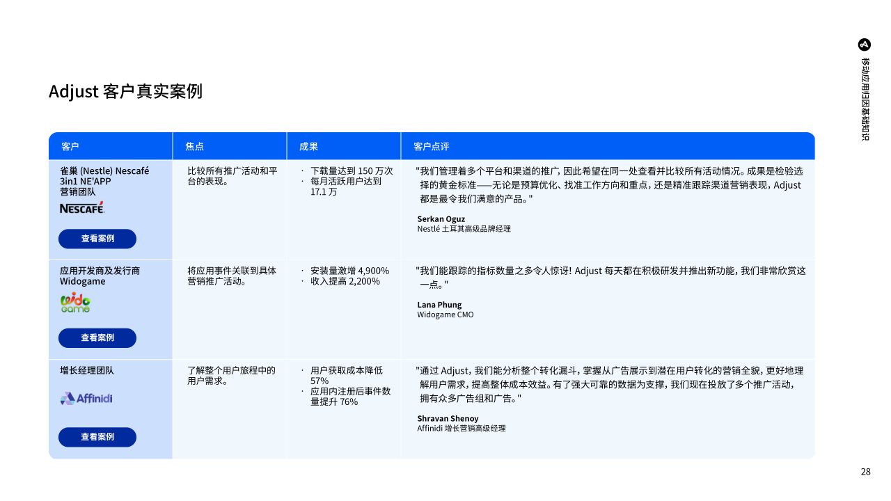Click 增长经理团队 customer label
The height and width of the screenshot is (501, 891).
click(x=87, y=370)
